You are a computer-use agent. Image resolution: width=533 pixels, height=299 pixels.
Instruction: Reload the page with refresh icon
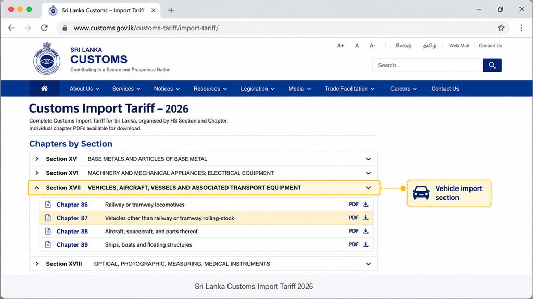click(x=44, y=28)
